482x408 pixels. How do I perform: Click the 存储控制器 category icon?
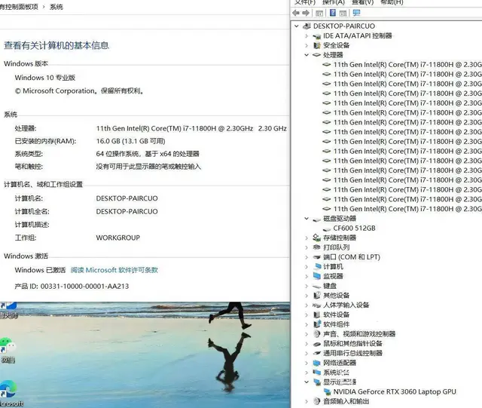coord(317,238)
